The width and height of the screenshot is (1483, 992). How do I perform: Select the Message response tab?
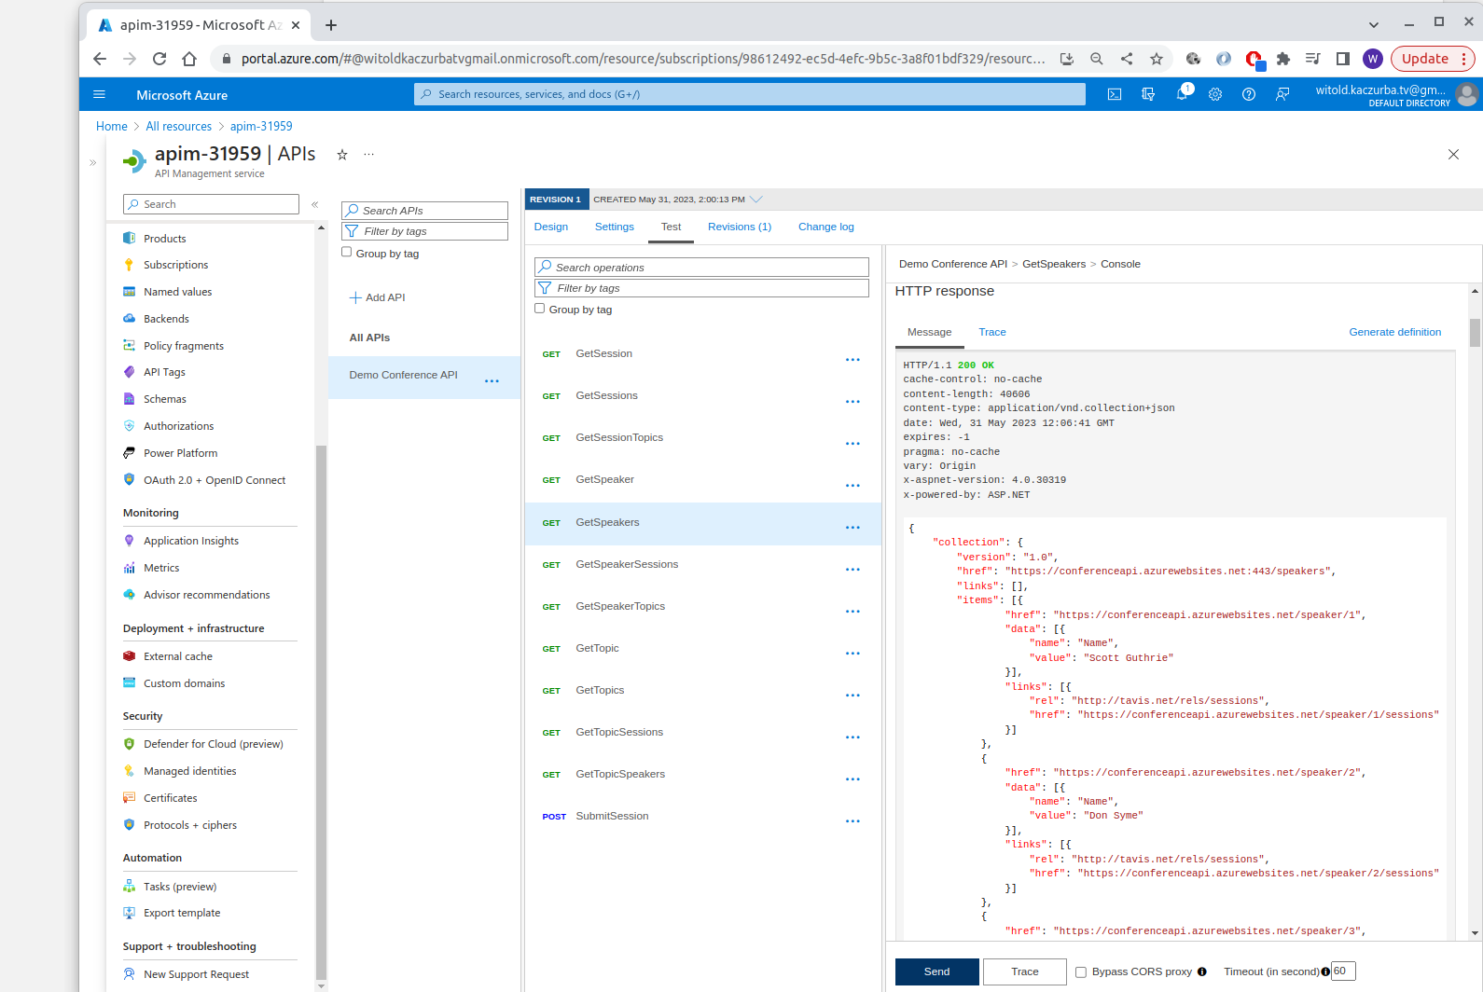[930, 332]
